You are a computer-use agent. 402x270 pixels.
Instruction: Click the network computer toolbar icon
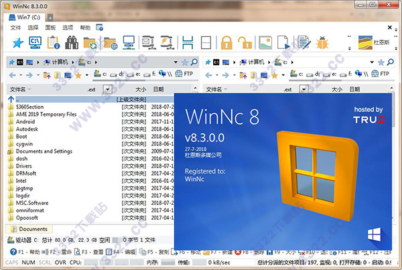pos(129,43)
